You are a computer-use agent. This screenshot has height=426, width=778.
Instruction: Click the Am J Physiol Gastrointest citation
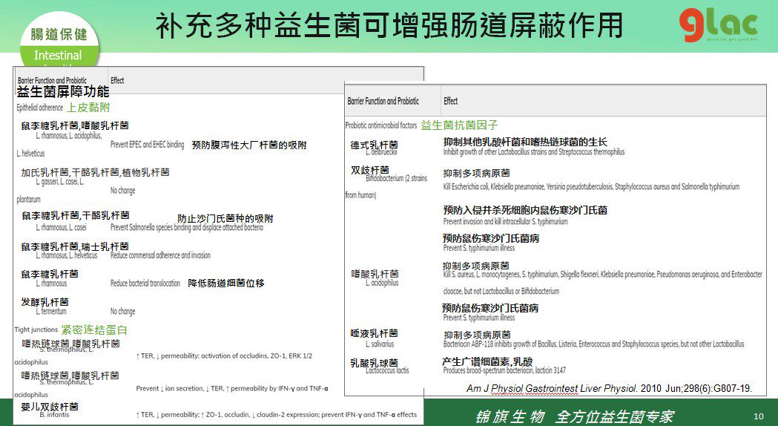click(609, 388)
